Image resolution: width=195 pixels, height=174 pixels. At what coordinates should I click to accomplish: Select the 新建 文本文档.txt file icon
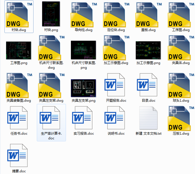tap(148, 118)
